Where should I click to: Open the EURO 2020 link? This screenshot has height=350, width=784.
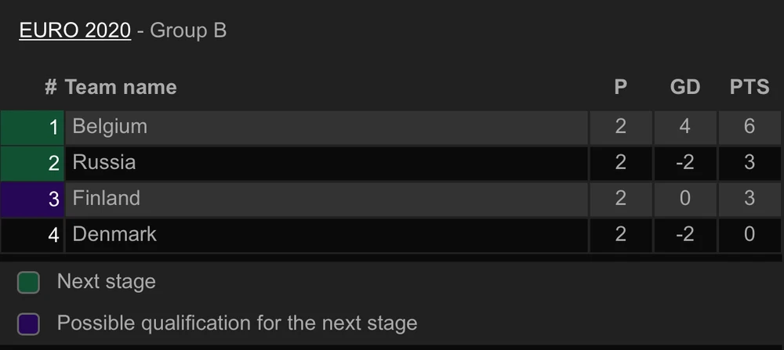click(74, 31)
